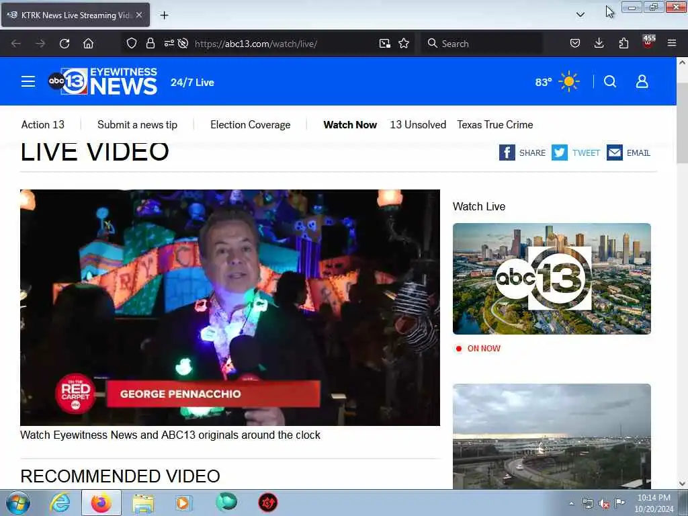688x516 pixels.
Task: Open the Firefox application menu
Action: coord(672,43)
